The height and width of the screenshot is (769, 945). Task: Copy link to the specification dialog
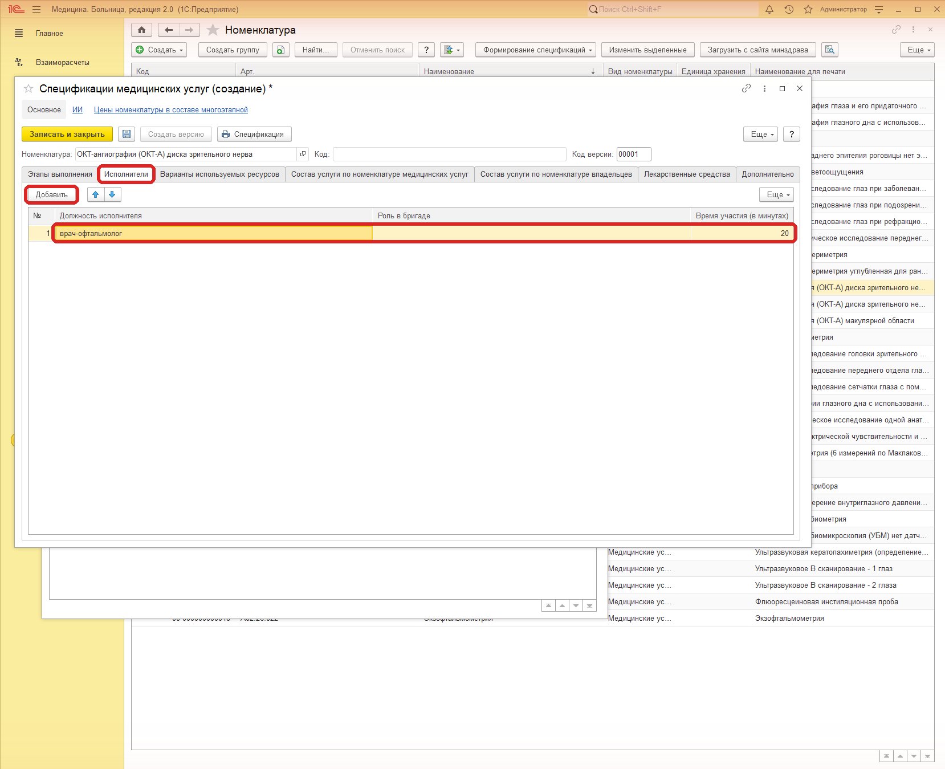point(746,88)
